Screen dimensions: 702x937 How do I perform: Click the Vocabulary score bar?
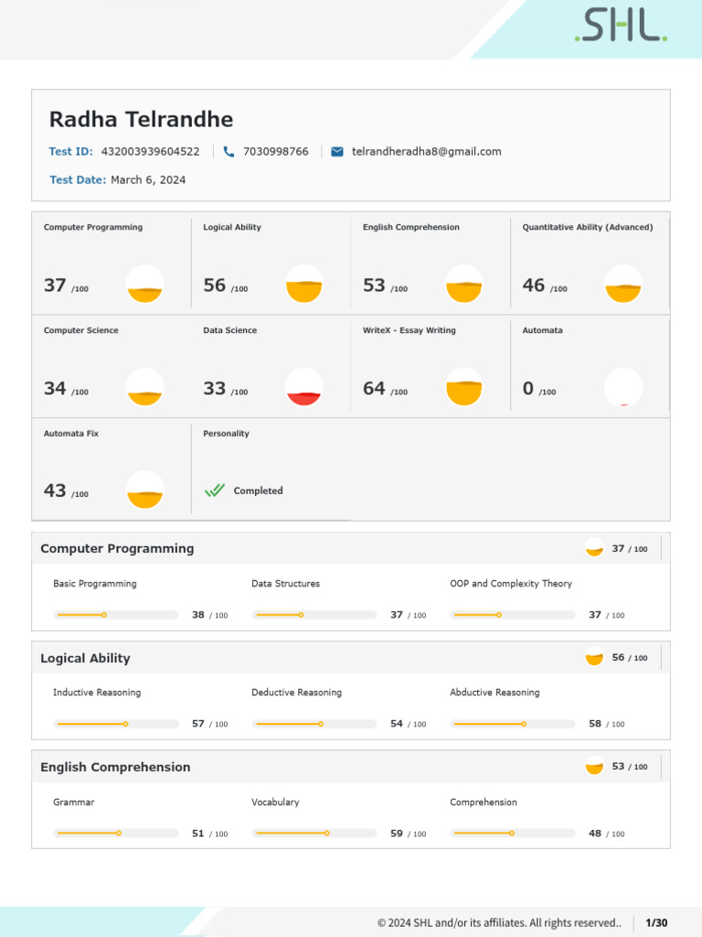[314, 834]
